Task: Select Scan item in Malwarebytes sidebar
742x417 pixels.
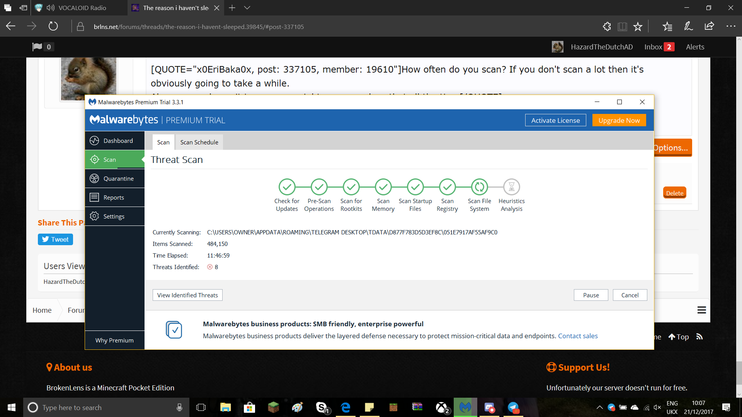Action: tap(115, 159)
